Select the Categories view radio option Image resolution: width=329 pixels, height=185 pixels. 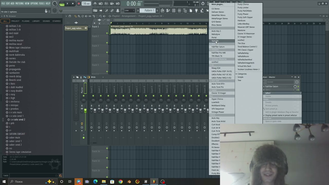coord(242,74)
